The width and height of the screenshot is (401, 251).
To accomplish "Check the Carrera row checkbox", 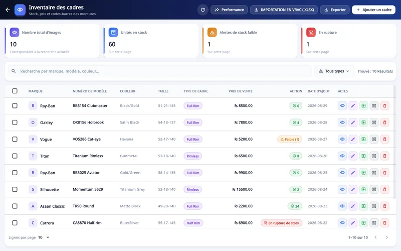I will (15, 223).
